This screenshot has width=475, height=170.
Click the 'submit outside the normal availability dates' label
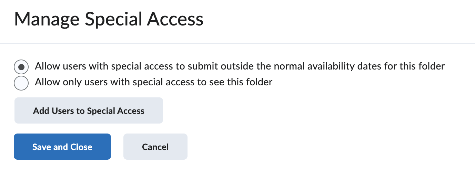click(x=240, y=66)
